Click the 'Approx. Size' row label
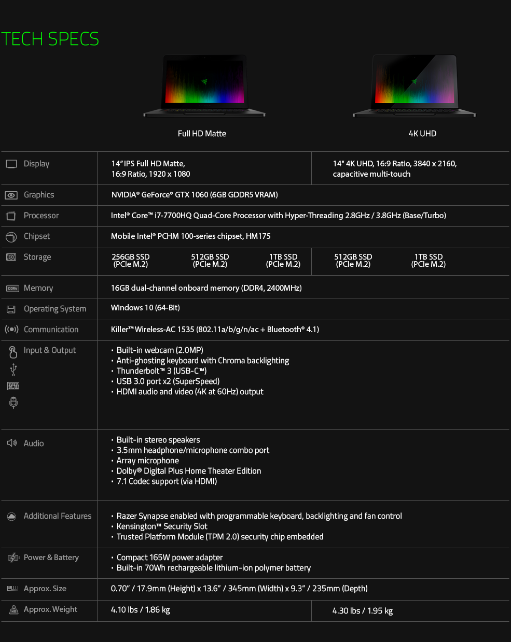 pos(45,589)
